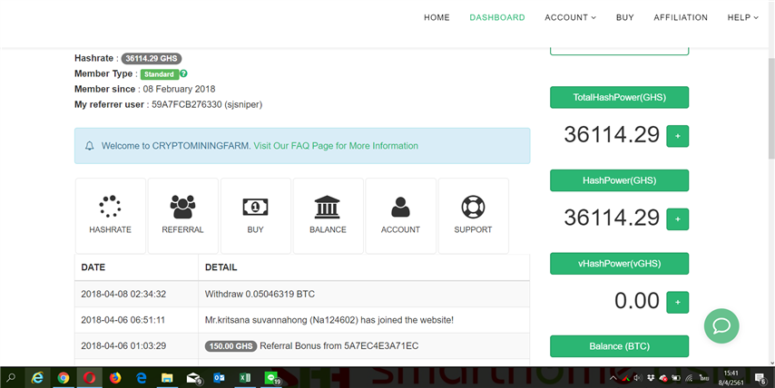Click Member since 08 February 2018
This screenshot has height=388, width=775.
pos(145,89)
